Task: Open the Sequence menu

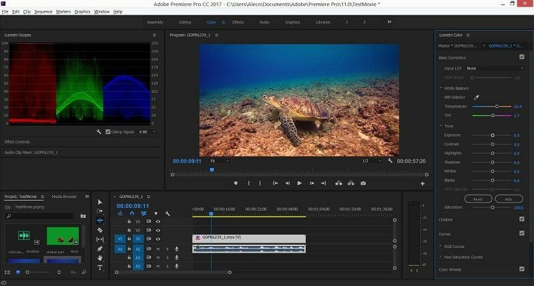Action: pyautogui.click(x=43, y=11)
